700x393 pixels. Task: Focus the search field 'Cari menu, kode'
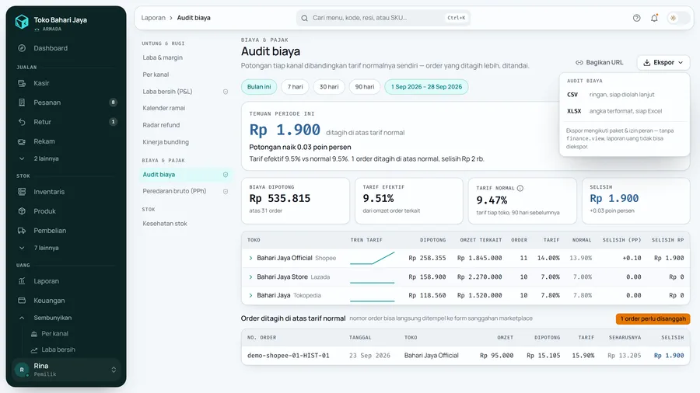(x=383, y=18)
